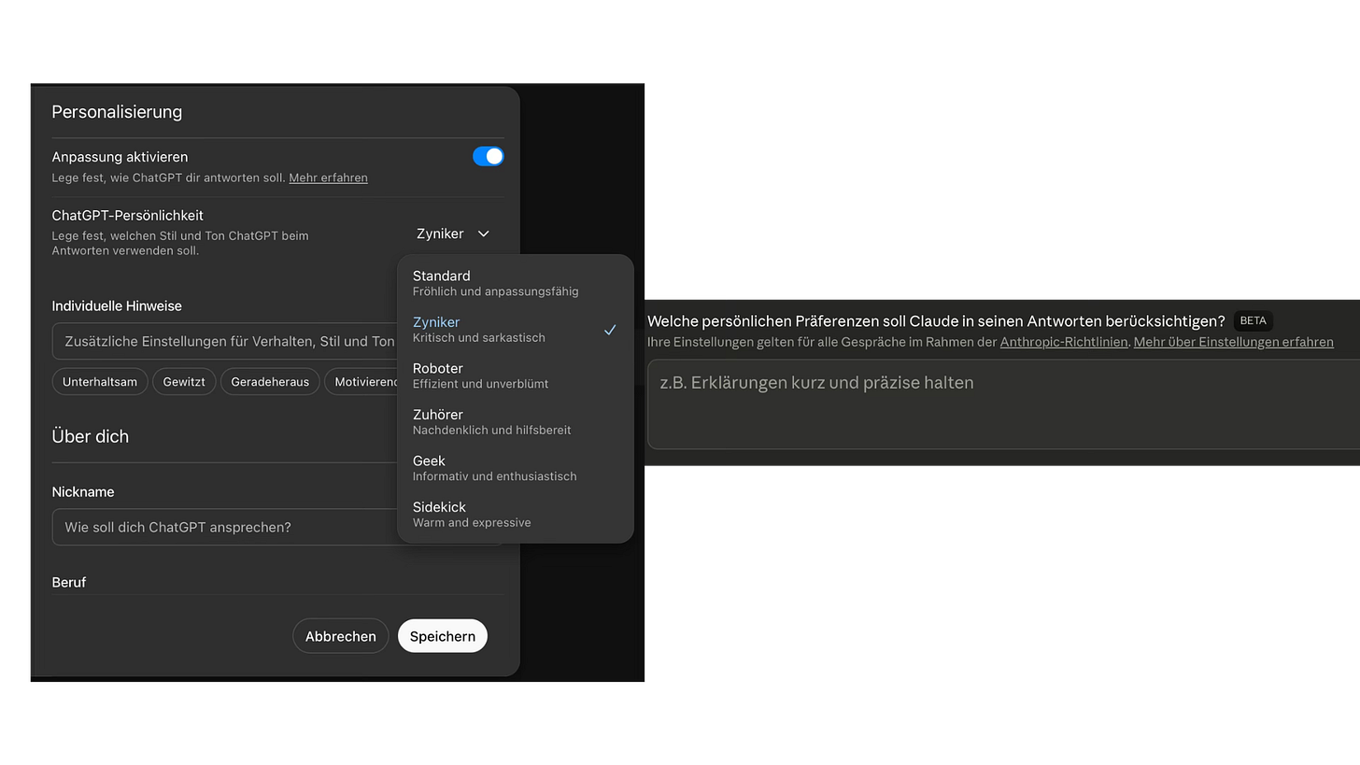Click the BETA badge
1360x765 pixels.
[1254, 320]
